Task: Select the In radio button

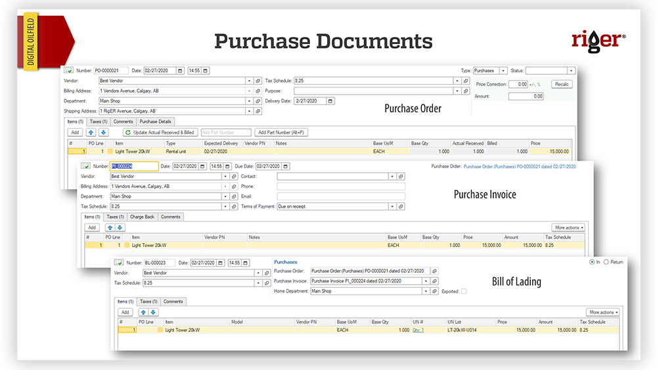Action: pyautogui.click(x=591, y=262)
